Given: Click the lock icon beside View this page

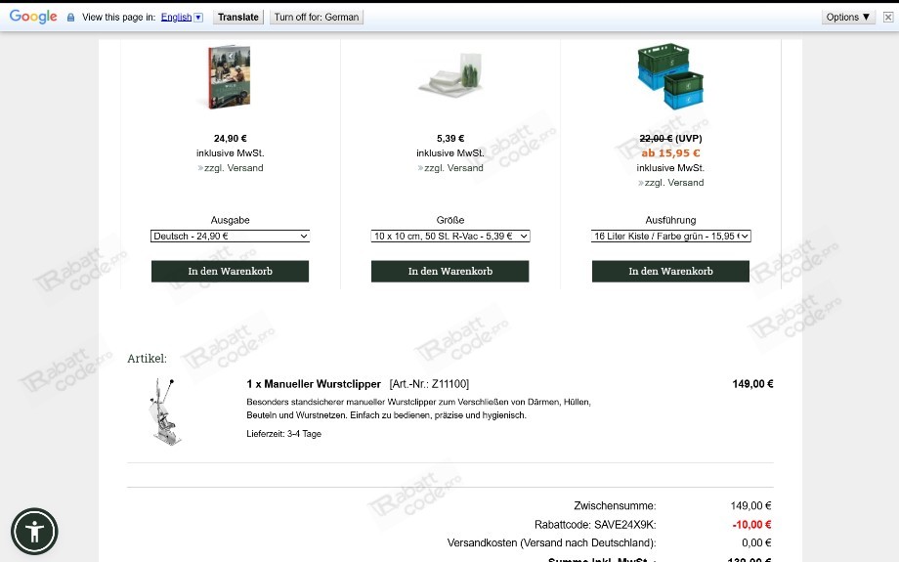Looking at the screenshot, I should coord(70,18).
